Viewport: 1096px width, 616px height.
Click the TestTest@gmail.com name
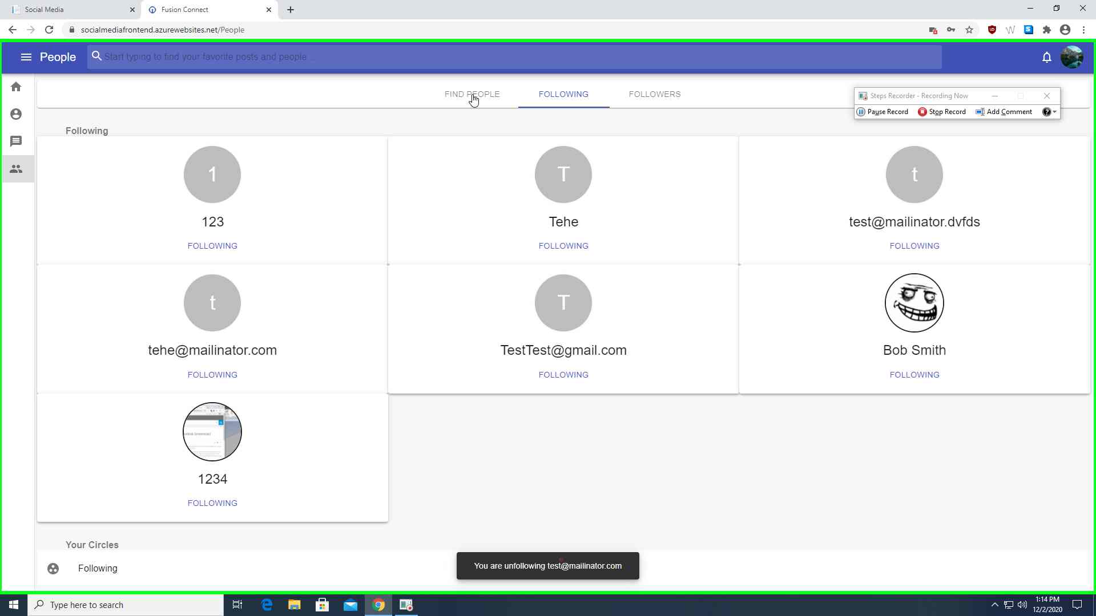[563, 350]
